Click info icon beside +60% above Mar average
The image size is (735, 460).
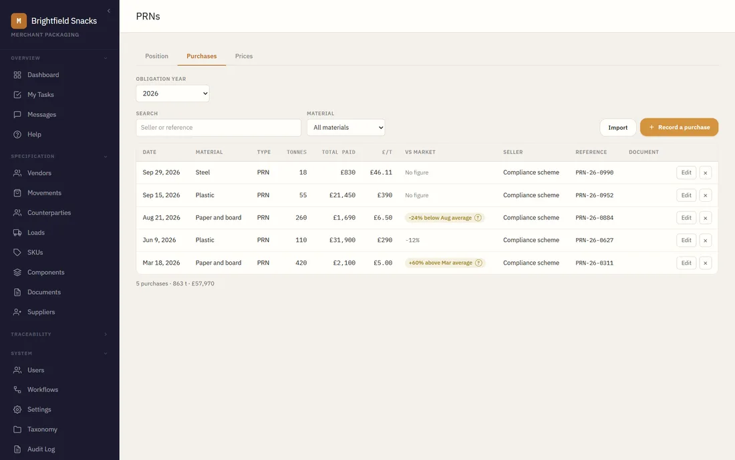coord(478,263)
